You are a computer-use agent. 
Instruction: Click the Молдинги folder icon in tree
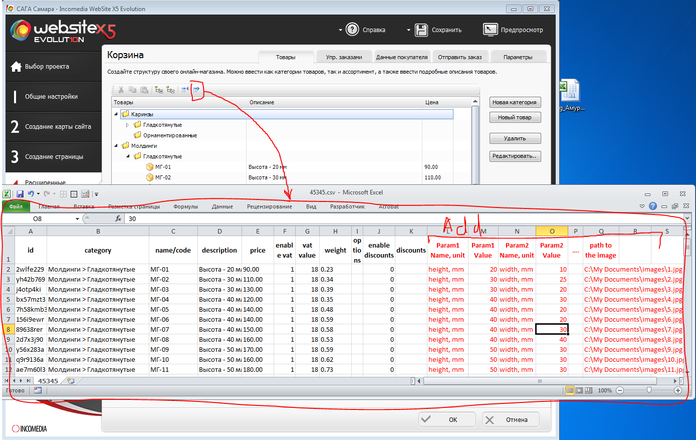coord(125,146)
